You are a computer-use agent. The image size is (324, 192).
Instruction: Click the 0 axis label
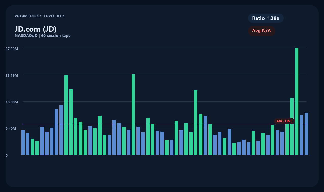click(x=7, y=155)
